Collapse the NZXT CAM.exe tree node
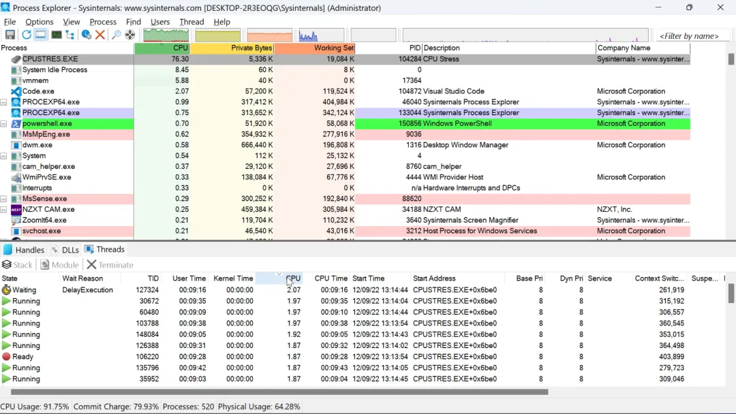Screen dimensions: 736x414 pos(4,210)
